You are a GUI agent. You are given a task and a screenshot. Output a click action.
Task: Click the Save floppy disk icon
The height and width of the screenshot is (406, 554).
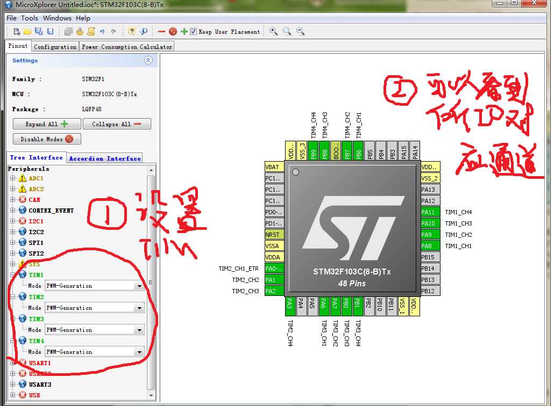pyautogui.click(x=51, y=31)
